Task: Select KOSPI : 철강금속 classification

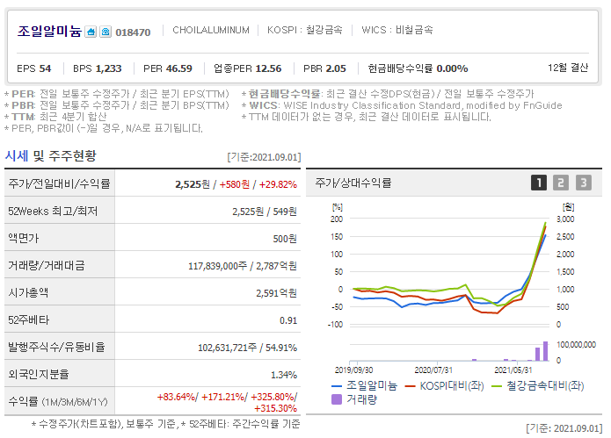Action: 305,30
